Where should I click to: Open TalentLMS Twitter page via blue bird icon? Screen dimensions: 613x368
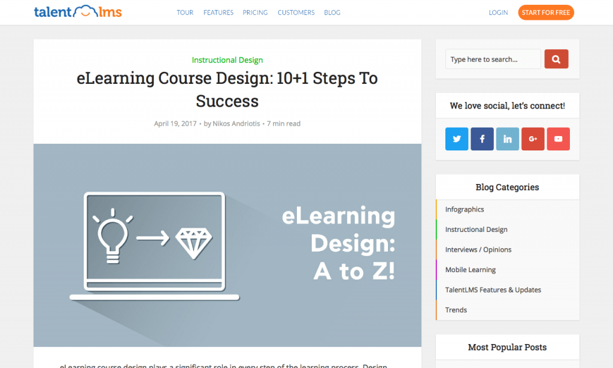(457, 138)
